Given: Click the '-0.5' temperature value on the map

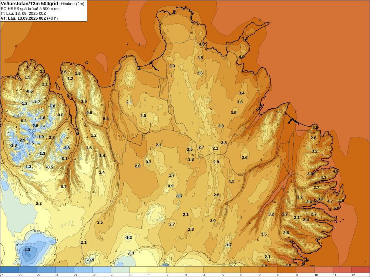Looking at the screenshot, I should [50, 167].
